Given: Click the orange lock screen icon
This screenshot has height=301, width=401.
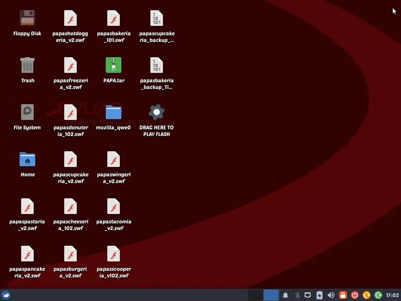Looking at the screenshot, I should click(x=343, y=295).
